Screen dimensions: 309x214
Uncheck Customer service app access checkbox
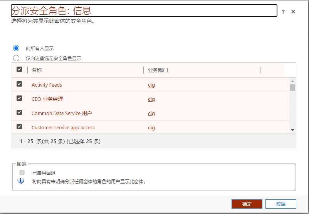19,127
